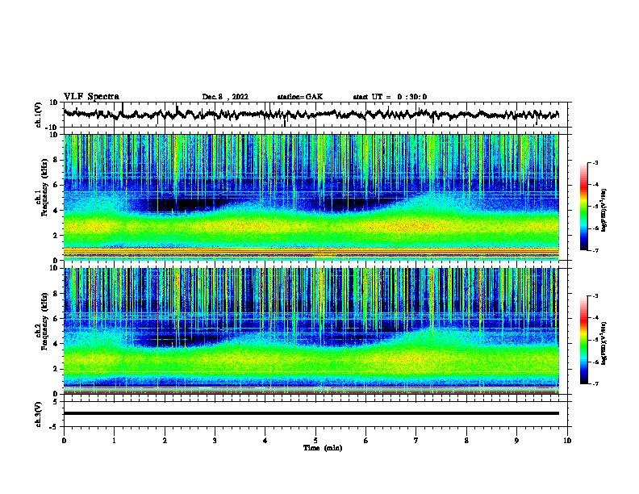Click the ch.1 spectrogram color bar
The image size is (639, 494).
(x=583, y=207)
